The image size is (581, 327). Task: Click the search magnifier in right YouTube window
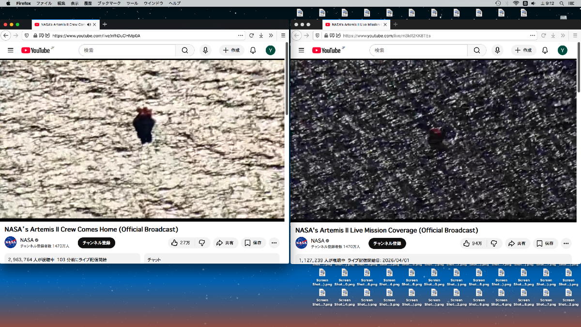click(x=477, y=50)
